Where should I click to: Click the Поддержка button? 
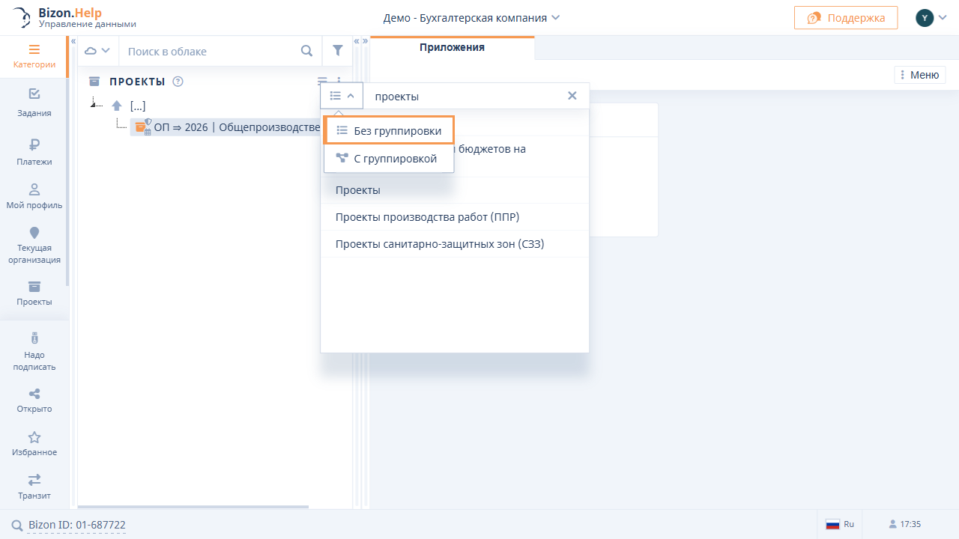845,18
